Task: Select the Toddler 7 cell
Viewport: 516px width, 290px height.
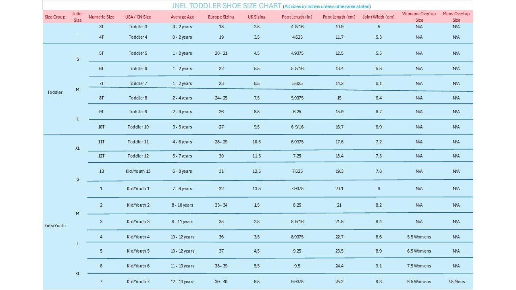Action: [x=138, y=83]
